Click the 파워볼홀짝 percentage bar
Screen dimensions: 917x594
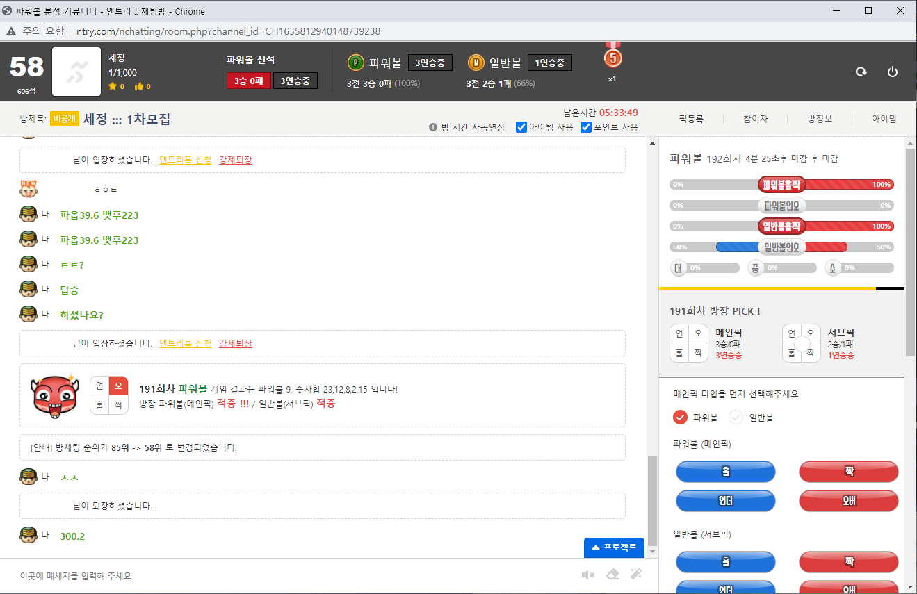coord(781,185)
